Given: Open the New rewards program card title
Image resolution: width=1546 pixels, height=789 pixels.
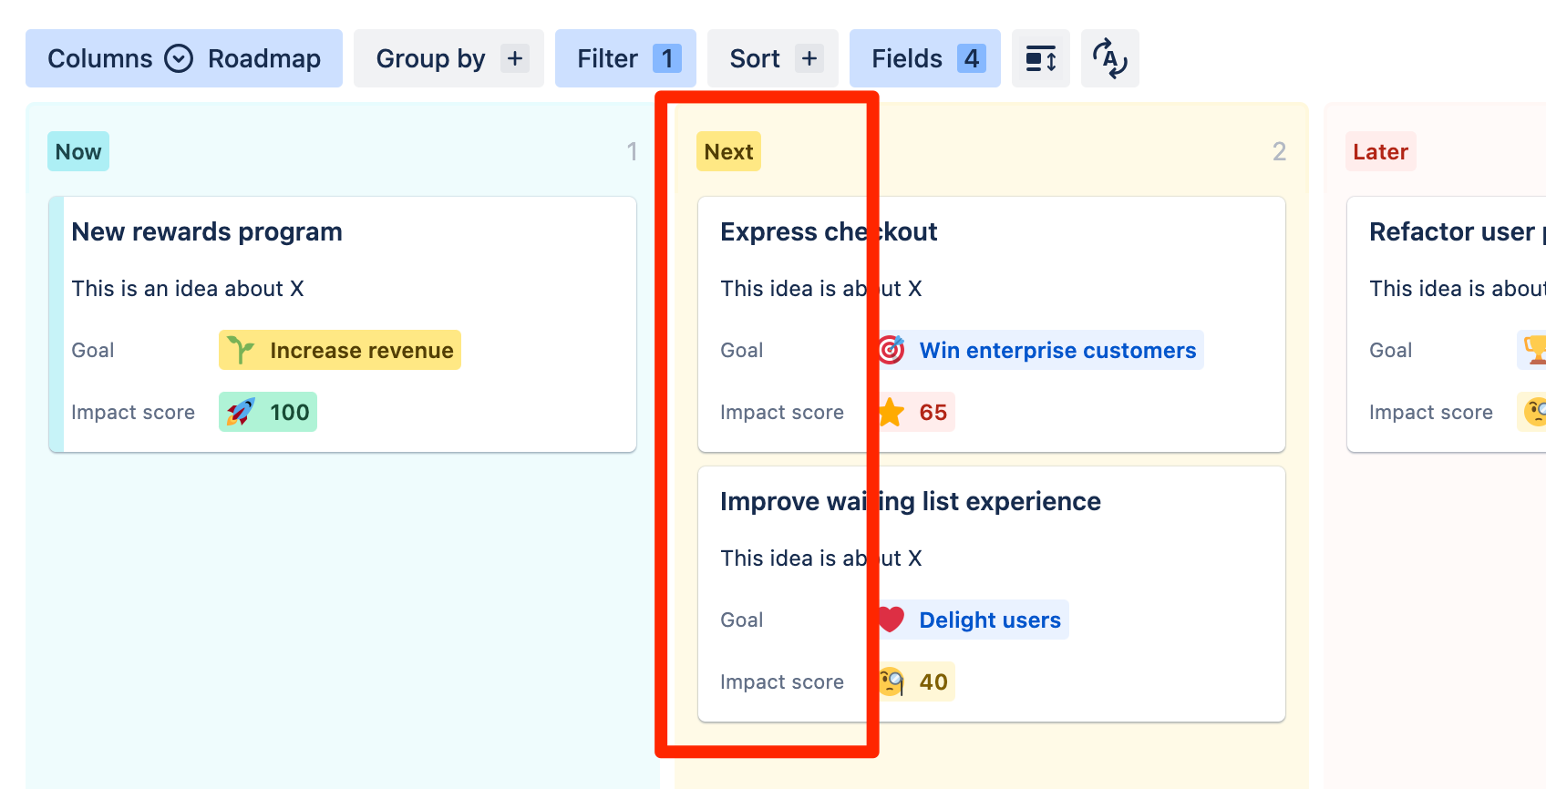Looking at the screenshot, I should pos(207,231).
